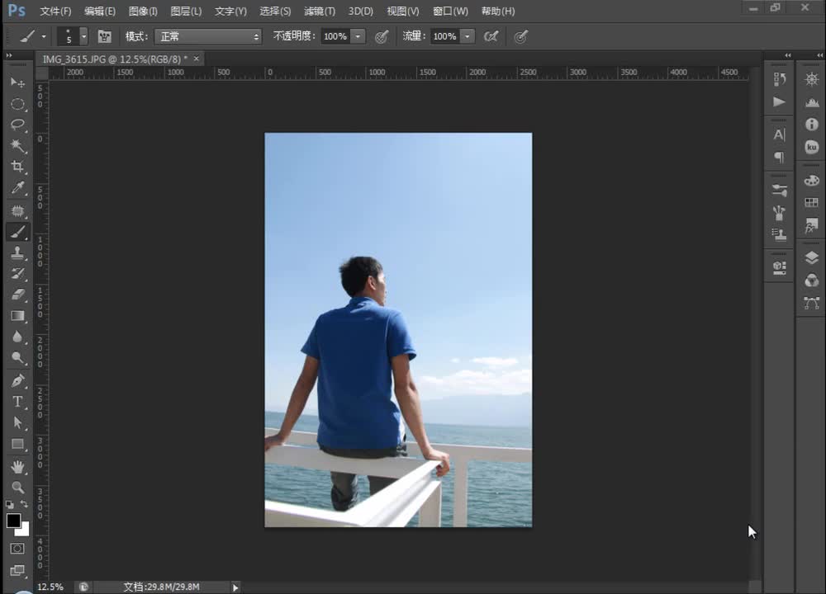Switch to the Eraser tool
The width and height of the screenshot is (826, 594).
point(17,295)
